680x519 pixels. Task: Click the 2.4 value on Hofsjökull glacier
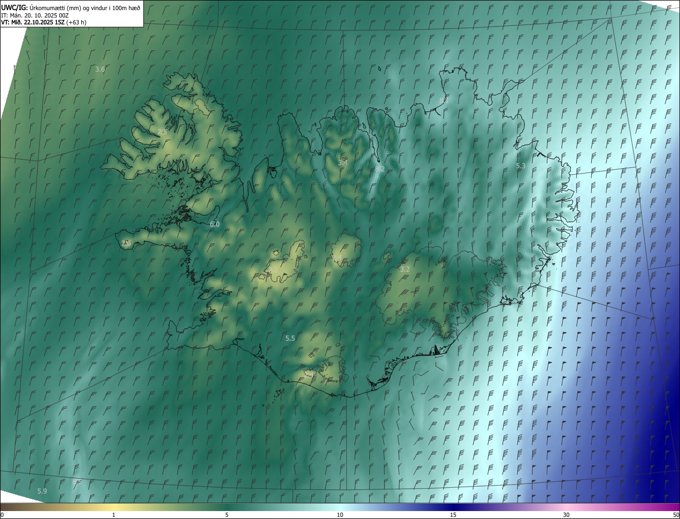click(337, 258)
